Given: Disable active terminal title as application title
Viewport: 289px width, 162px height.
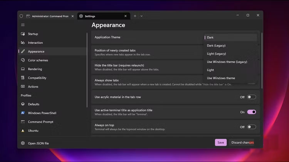Looking at the screenshot, I should coord(251,112).
